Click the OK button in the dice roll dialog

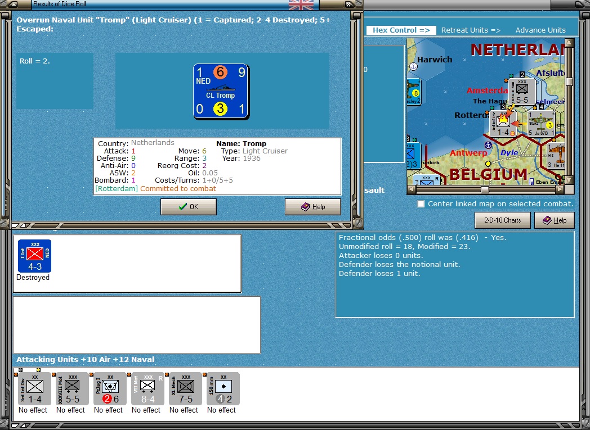point(188,206)
